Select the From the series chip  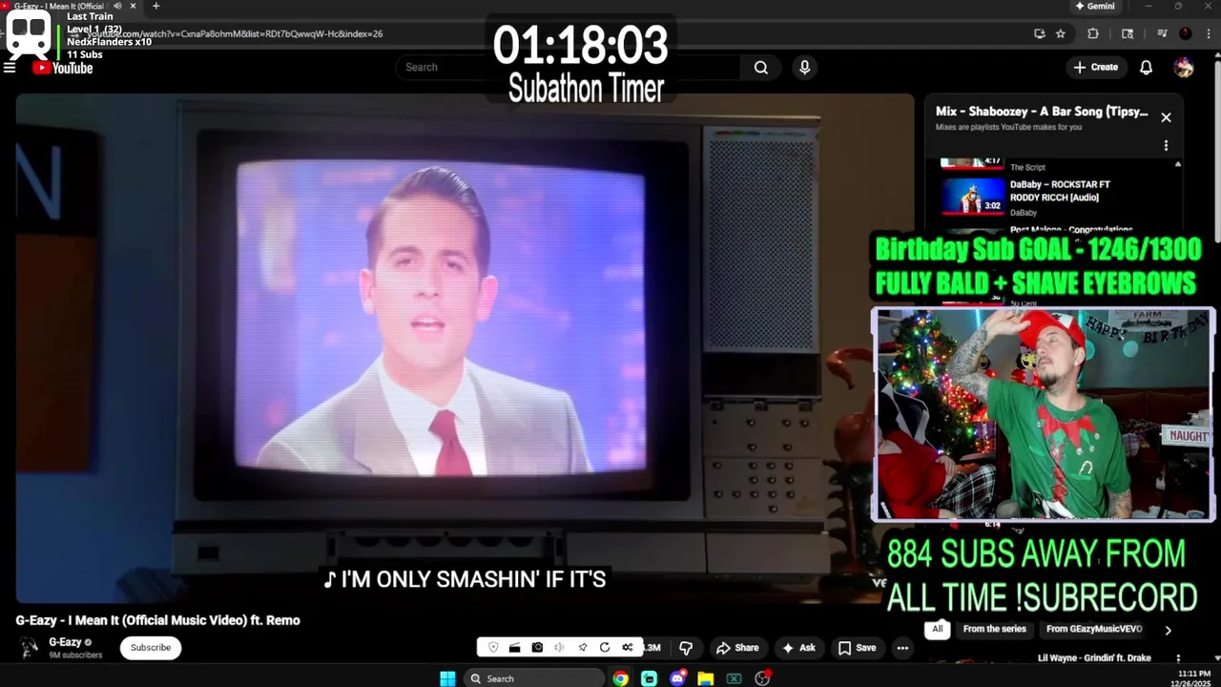[x=995, y=629]
